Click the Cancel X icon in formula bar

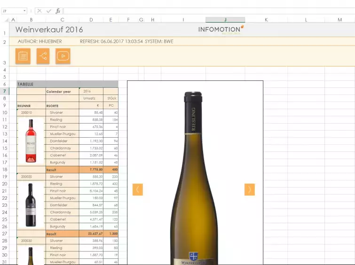pyautogui.click(x=39, y=11)
